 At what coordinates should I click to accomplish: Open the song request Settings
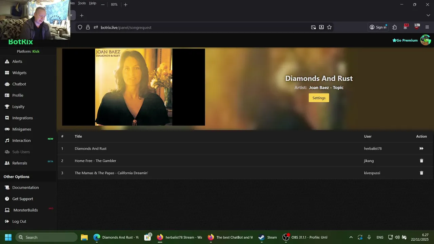[x=319, y=98]
